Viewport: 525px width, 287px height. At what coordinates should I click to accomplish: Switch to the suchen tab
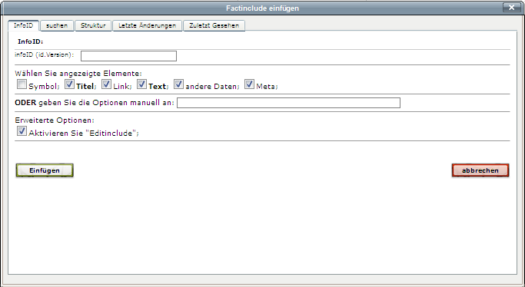click(57, 26)
